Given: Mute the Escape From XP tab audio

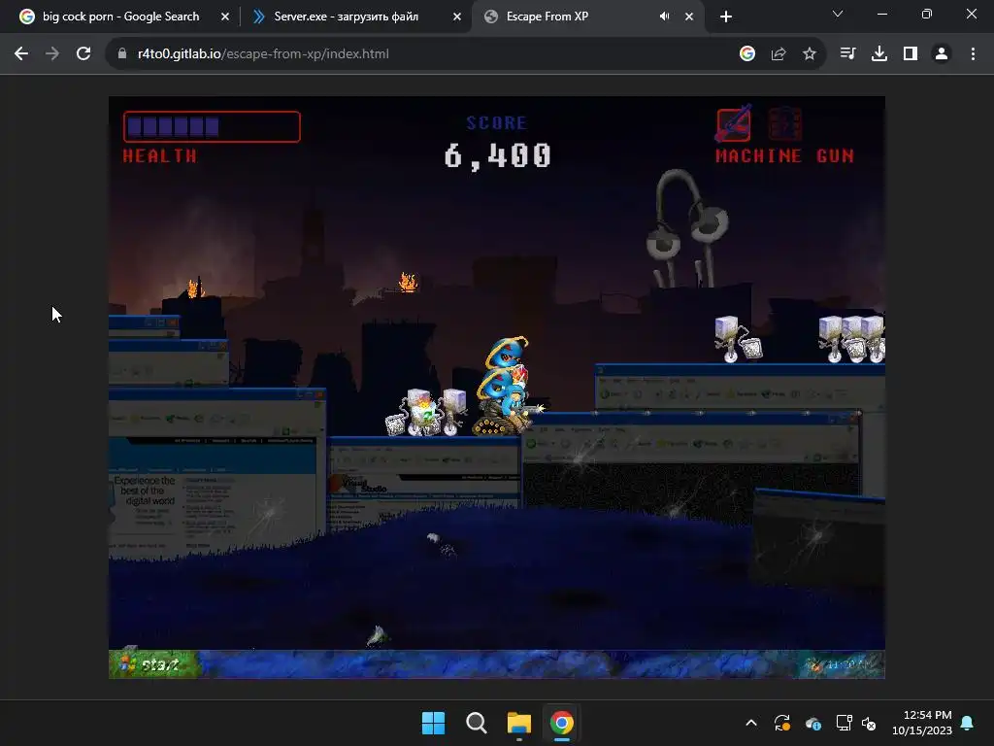Looking at the screenshot, I should [x=664, y=17].
